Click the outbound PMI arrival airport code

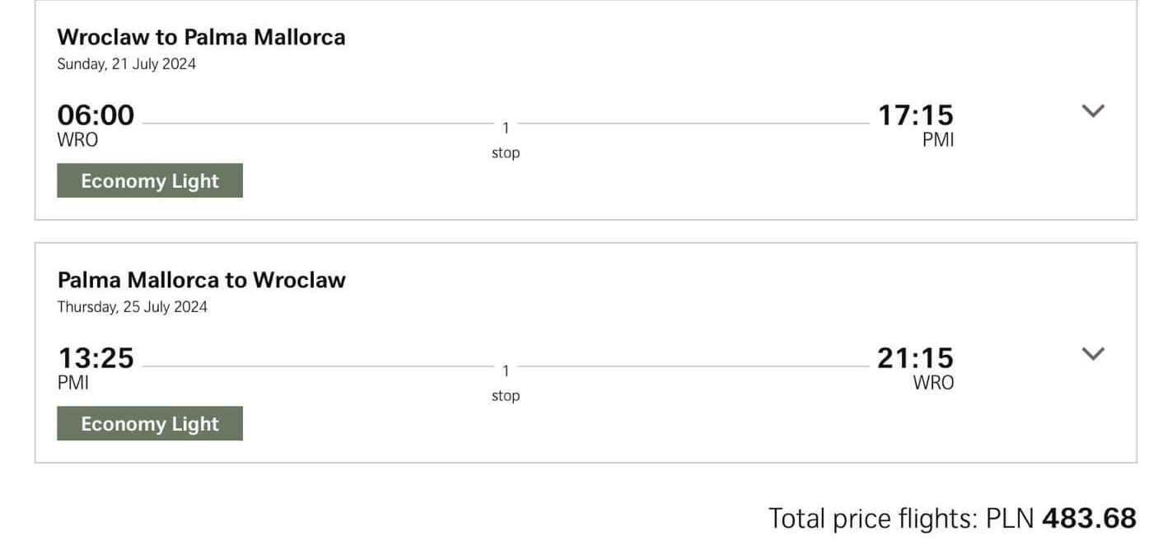[938, 140]
